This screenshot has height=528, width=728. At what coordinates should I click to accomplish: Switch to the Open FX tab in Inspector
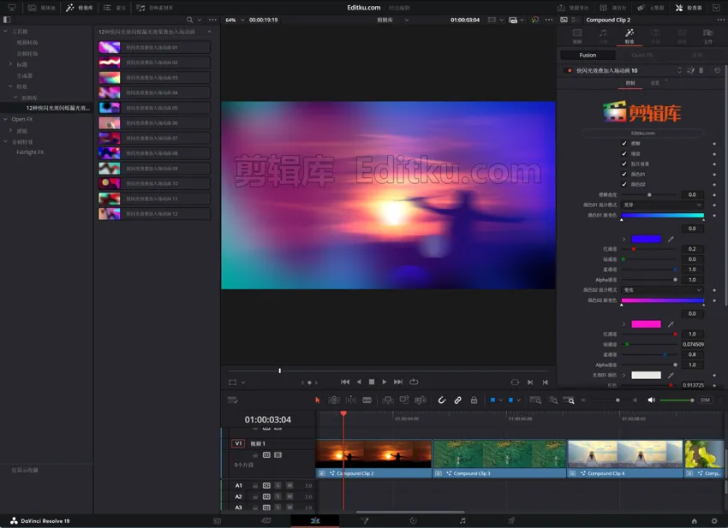click(x=642, y=55)
